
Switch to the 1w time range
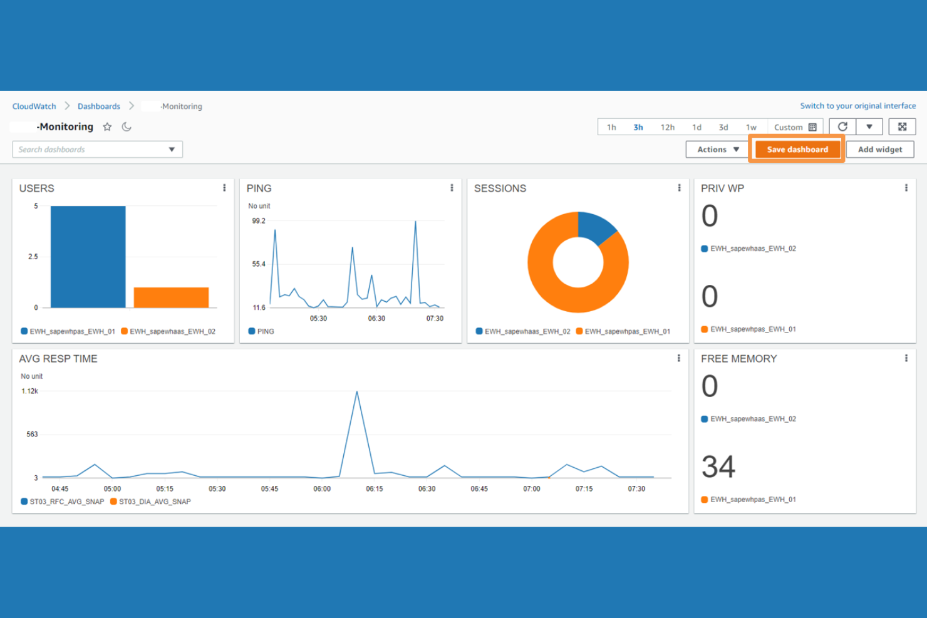coord(751,126)
